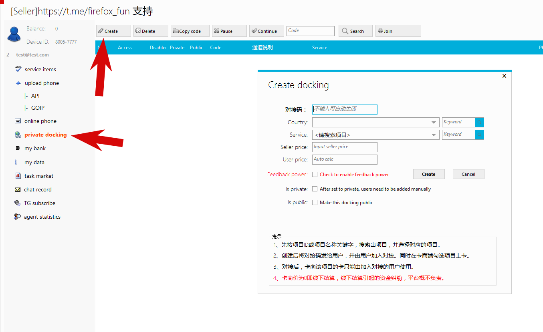Click the private docking globe icon
Image resolution: width=543 pixels, height=332 pixels.
pos(18,135)
